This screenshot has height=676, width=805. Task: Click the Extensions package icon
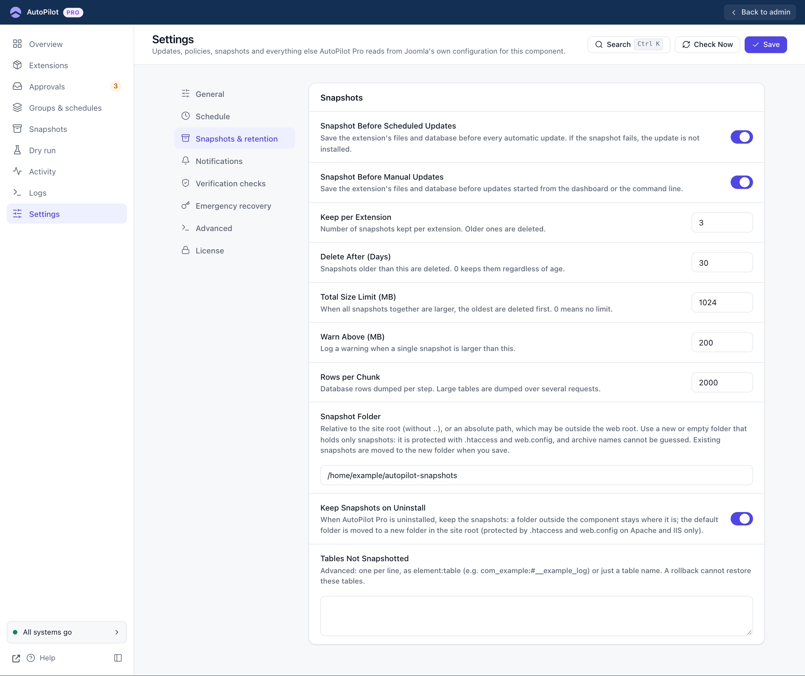pos(17,65)
